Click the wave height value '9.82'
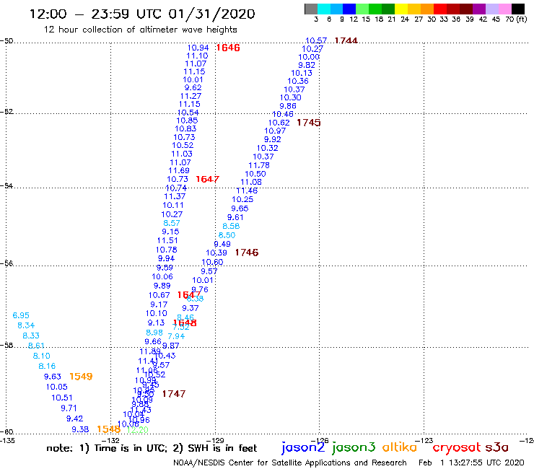The height and width of the screenshot is (469, 534). pyautogui.click(x=307, y=65)
